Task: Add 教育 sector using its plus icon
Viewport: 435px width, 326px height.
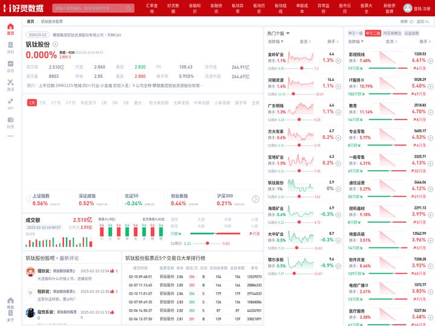Action: pyautogui.click(x=430, y=112)
